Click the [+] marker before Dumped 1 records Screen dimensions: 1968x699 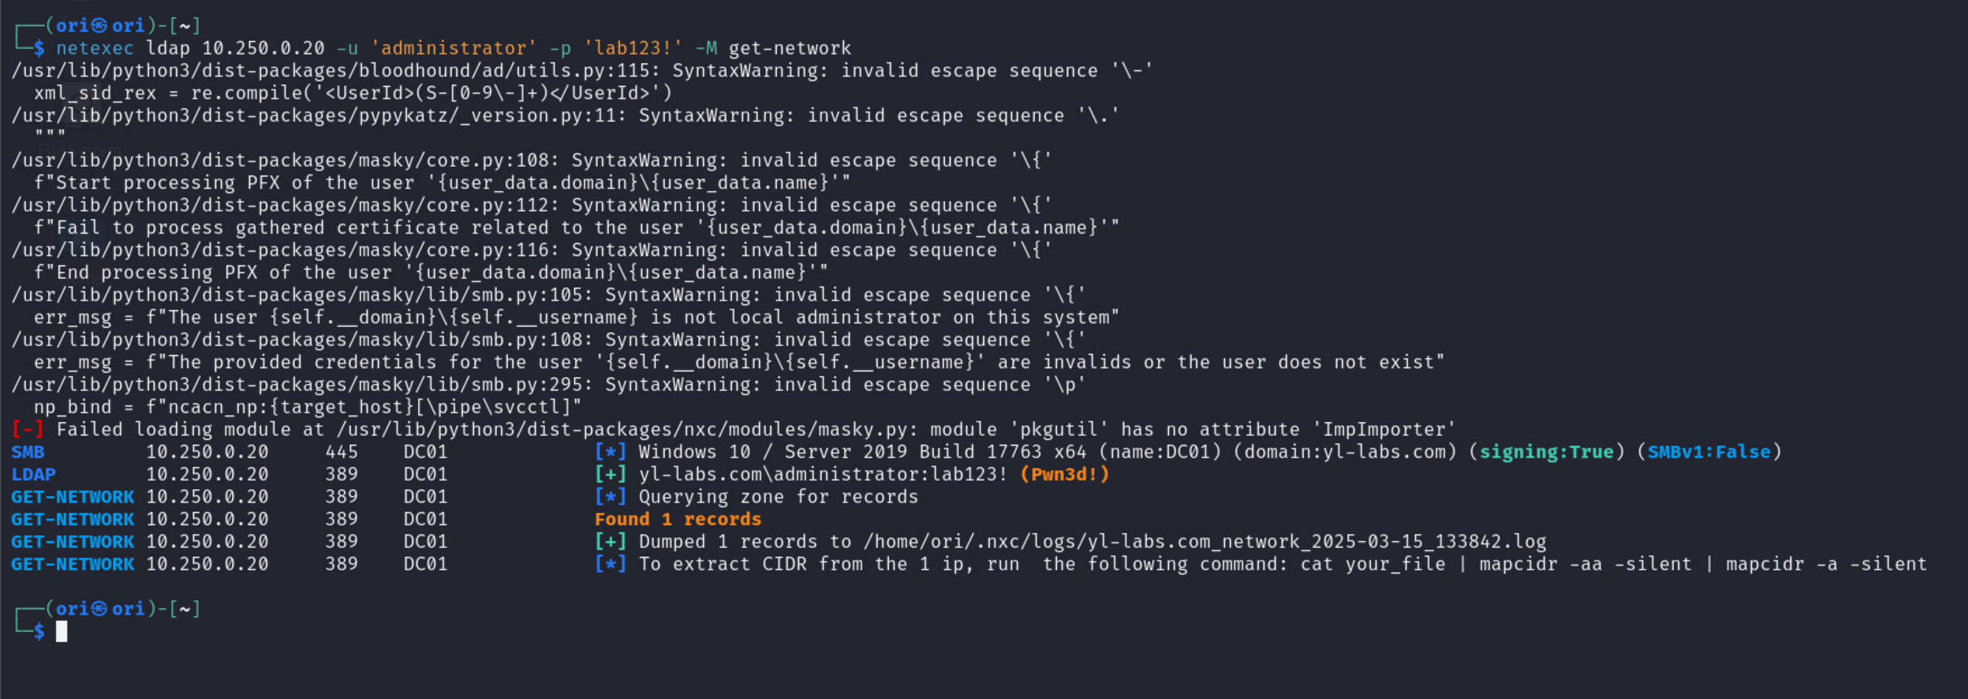(x=610, y=541)
